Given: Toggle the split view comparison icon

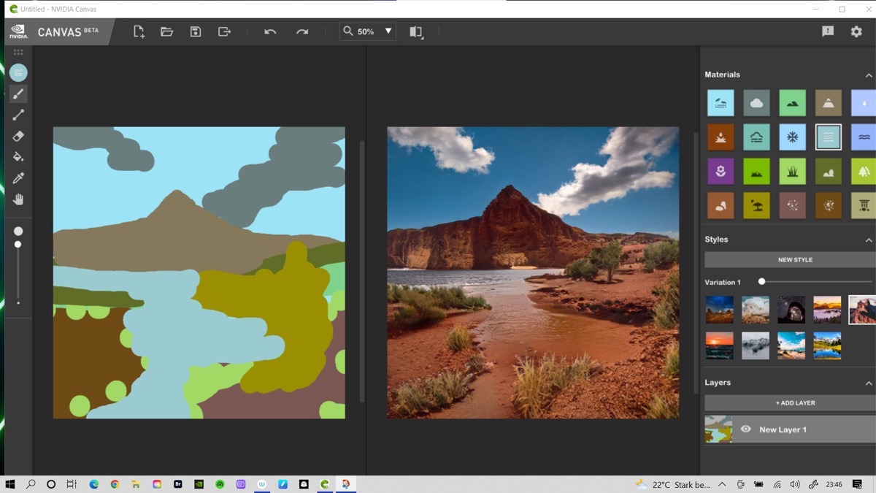Looking at the screenshot, I should 416,32.
